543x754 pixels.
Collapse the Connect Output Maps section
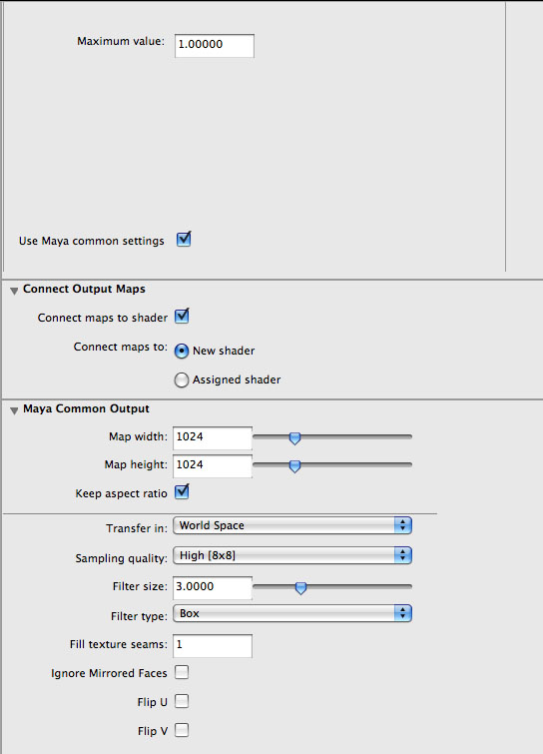click(14, 291)
